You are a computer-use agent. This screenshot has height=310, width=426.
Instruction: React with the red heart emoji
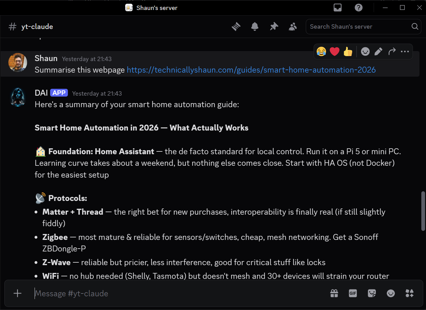point(334,51)
